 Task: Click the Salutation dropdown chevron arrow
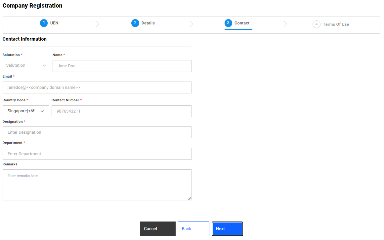(x=44, y=65)
